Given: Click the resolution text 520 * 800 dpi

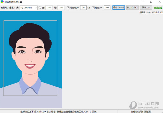Looking at the screenshot, I should pos(151,13).
